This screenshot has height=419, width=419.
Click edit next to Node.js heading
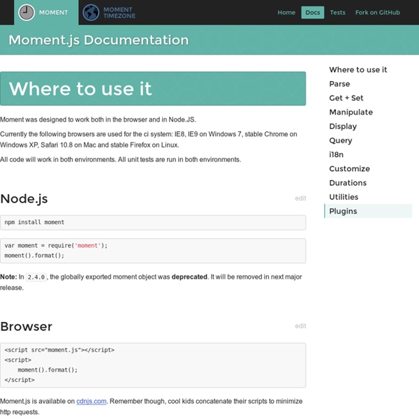coord(300,198)
